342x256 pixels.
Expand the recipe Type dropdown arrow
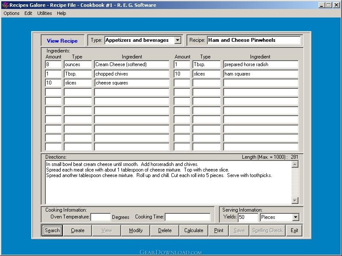pos(178,40)
